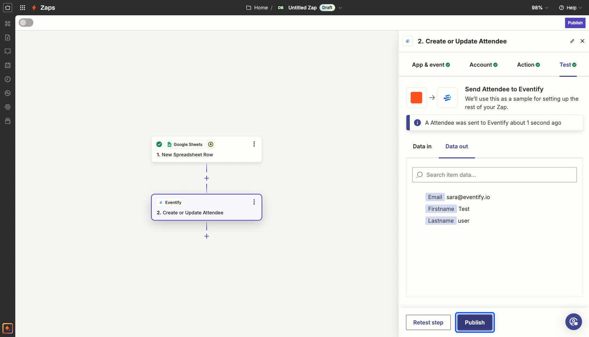
Task: Open the AI copilot sparkle icon at bottom-left
Action: pos(8,328)
